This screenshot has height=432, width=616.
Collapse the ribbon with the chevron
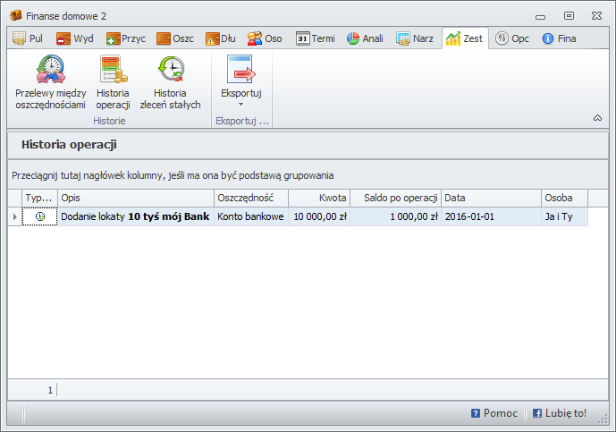coord(597,118)
